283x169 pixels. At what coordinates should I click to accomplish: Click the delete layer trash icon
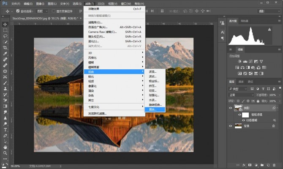pyautogui.click(x=275, y=164)
